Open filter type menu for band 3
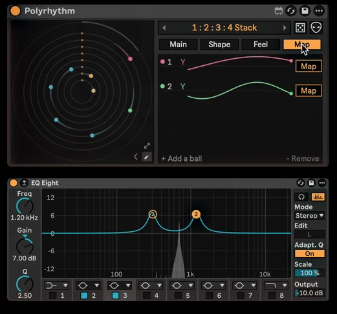337x314 pixels. [120, 286]
